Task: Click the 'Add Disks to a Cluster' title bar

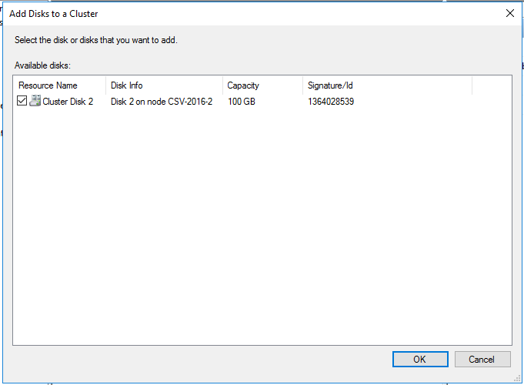Action: coord(231,13)
